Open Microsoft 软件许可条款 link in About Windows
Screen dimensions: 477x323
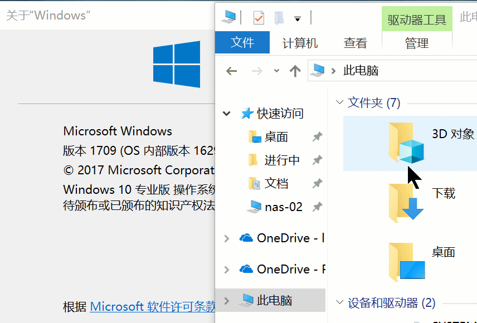pos(153,307)
